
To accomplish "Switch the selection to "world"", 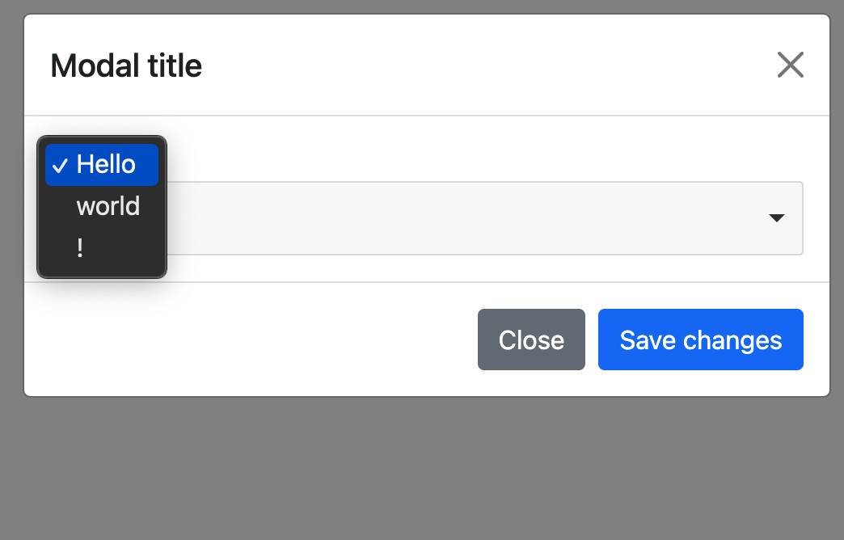I will (108, 206).
